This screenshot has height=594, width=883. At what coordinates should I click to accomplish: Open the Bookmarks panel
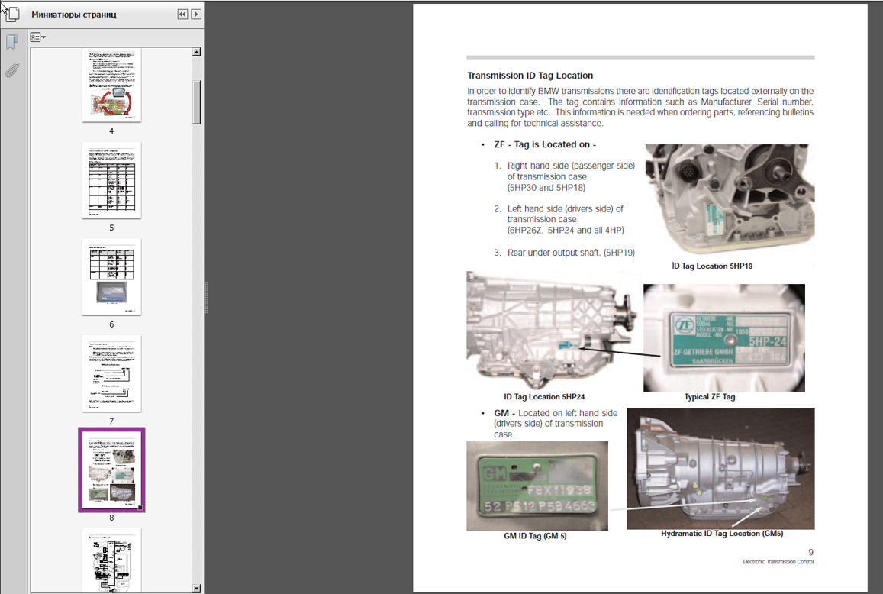click(x=11, y=43)
